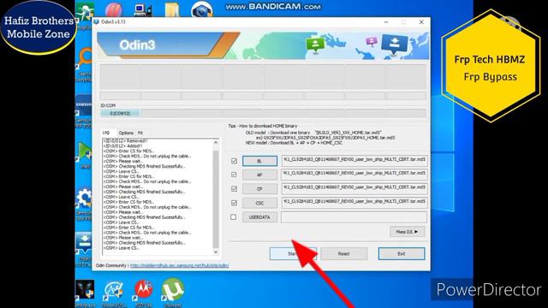548x308 pixels.
Task: Enable the USERDATA checkbox
Action: click(234, 216)
